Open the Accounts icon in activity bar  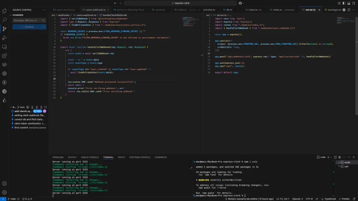click(4, 184)
